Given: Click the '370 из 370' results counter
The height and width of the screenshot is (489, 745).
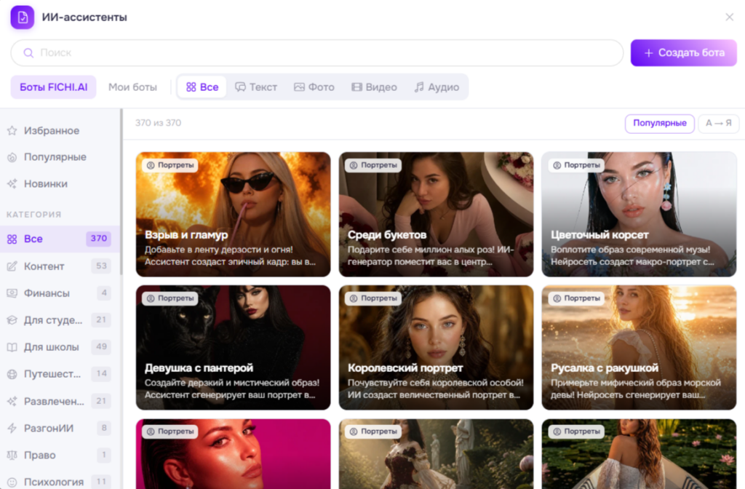Looking at the screenshot, I should (158, 123).
